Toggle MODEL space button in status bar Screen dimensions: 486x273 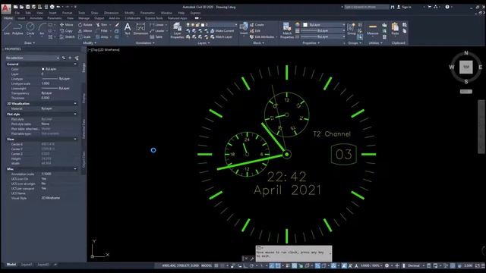pyautogui.click(x=207, y=265)
